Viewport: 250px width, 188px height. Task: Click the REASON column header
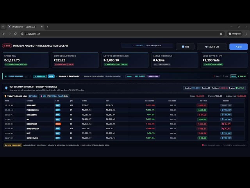point(226,101)
